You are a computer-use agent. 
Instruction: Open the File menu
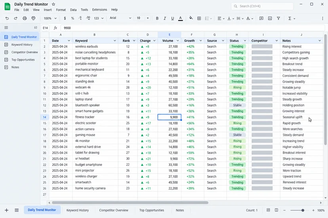tap(17, 9)
